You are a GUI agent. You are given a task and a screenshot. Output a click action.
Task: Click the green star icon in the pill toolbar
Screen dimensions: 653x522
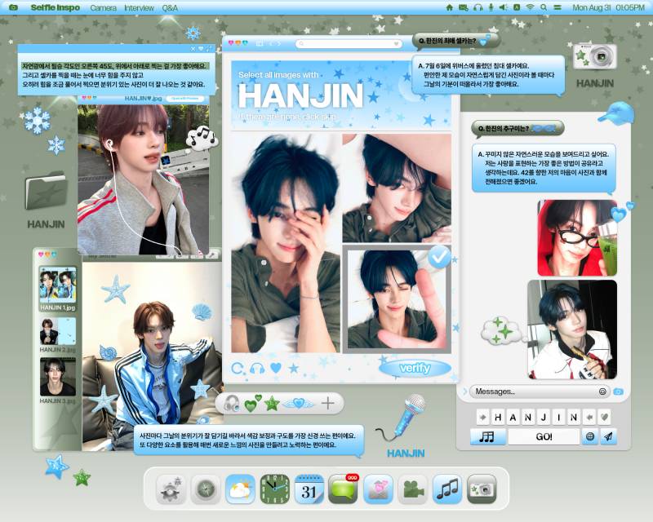[x=272, y=404]
